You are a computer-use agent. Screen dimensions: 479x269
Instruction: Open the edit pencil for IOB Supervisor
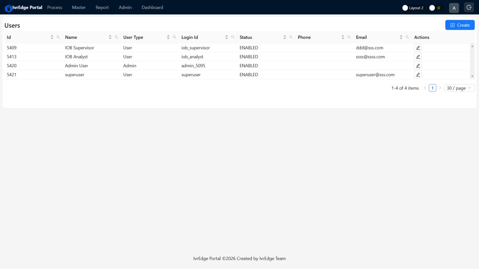point(418,47)
